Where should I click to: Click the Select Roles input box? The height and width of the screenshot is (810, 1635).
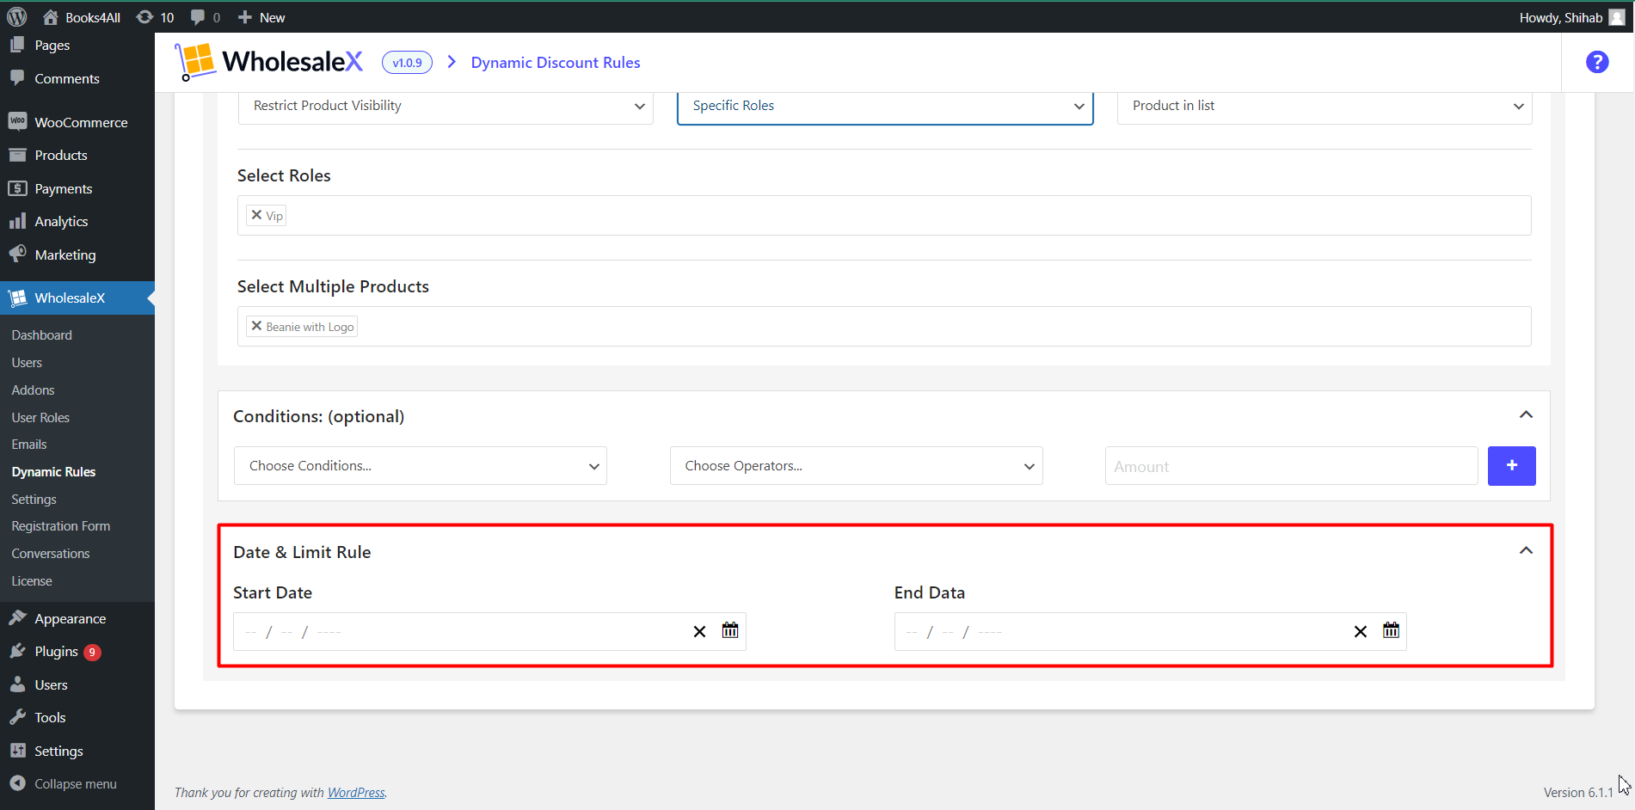[884, 215]
